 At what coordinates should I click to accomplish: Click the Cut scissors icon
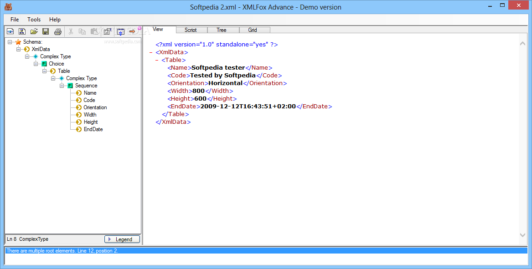(71, 31)
